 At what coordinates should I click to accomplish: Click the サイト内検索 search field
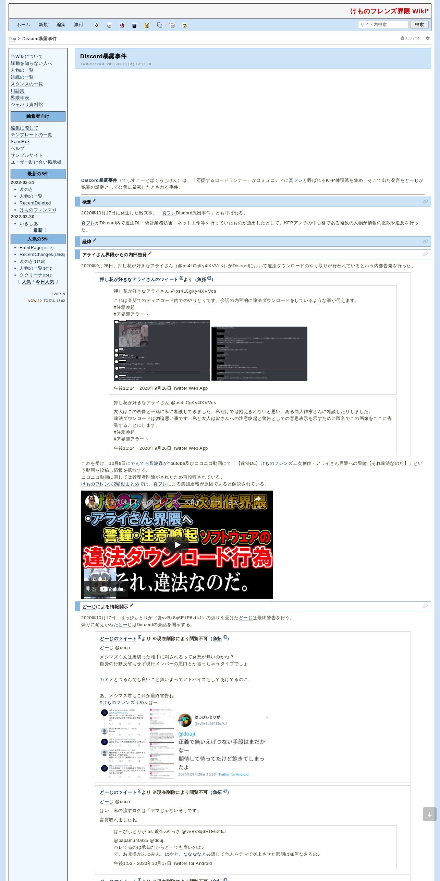[383, 25]
